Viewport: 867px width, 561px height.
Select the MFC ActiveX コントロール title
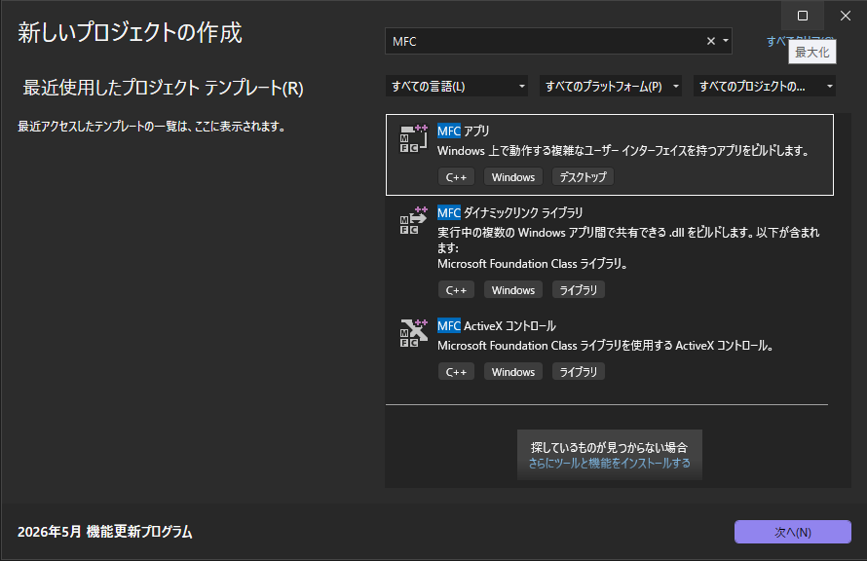(497, 326)
